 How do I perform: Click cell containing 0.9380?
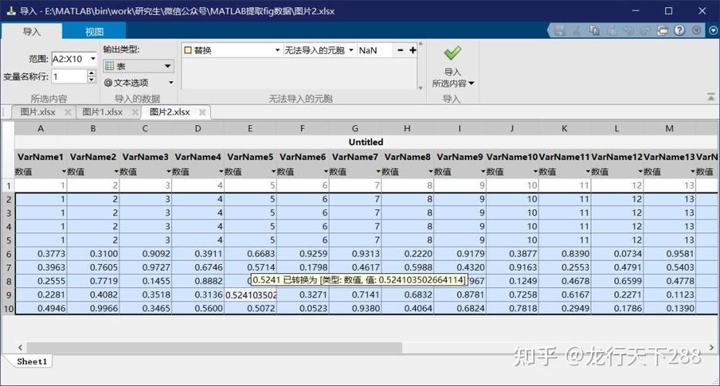point(355,308)
